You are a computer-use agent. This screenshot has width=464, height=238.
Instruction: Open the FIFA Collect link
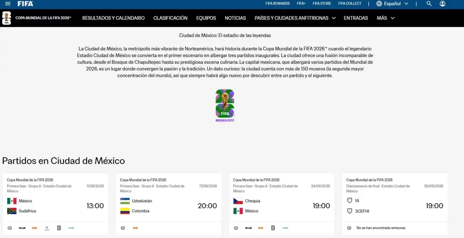coord(350,4)
